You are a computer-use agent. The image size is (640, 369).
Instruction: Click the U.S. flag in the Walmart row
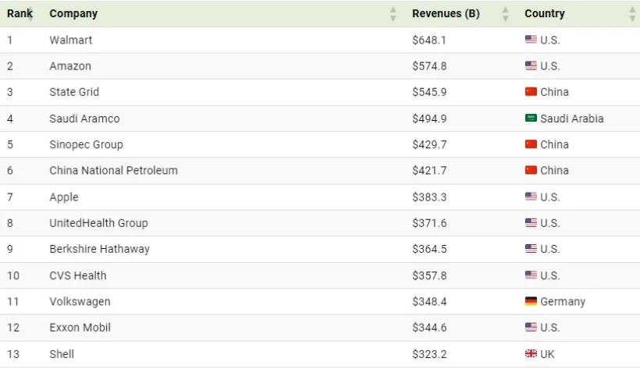pyautogui.click(x=531, y=40)
